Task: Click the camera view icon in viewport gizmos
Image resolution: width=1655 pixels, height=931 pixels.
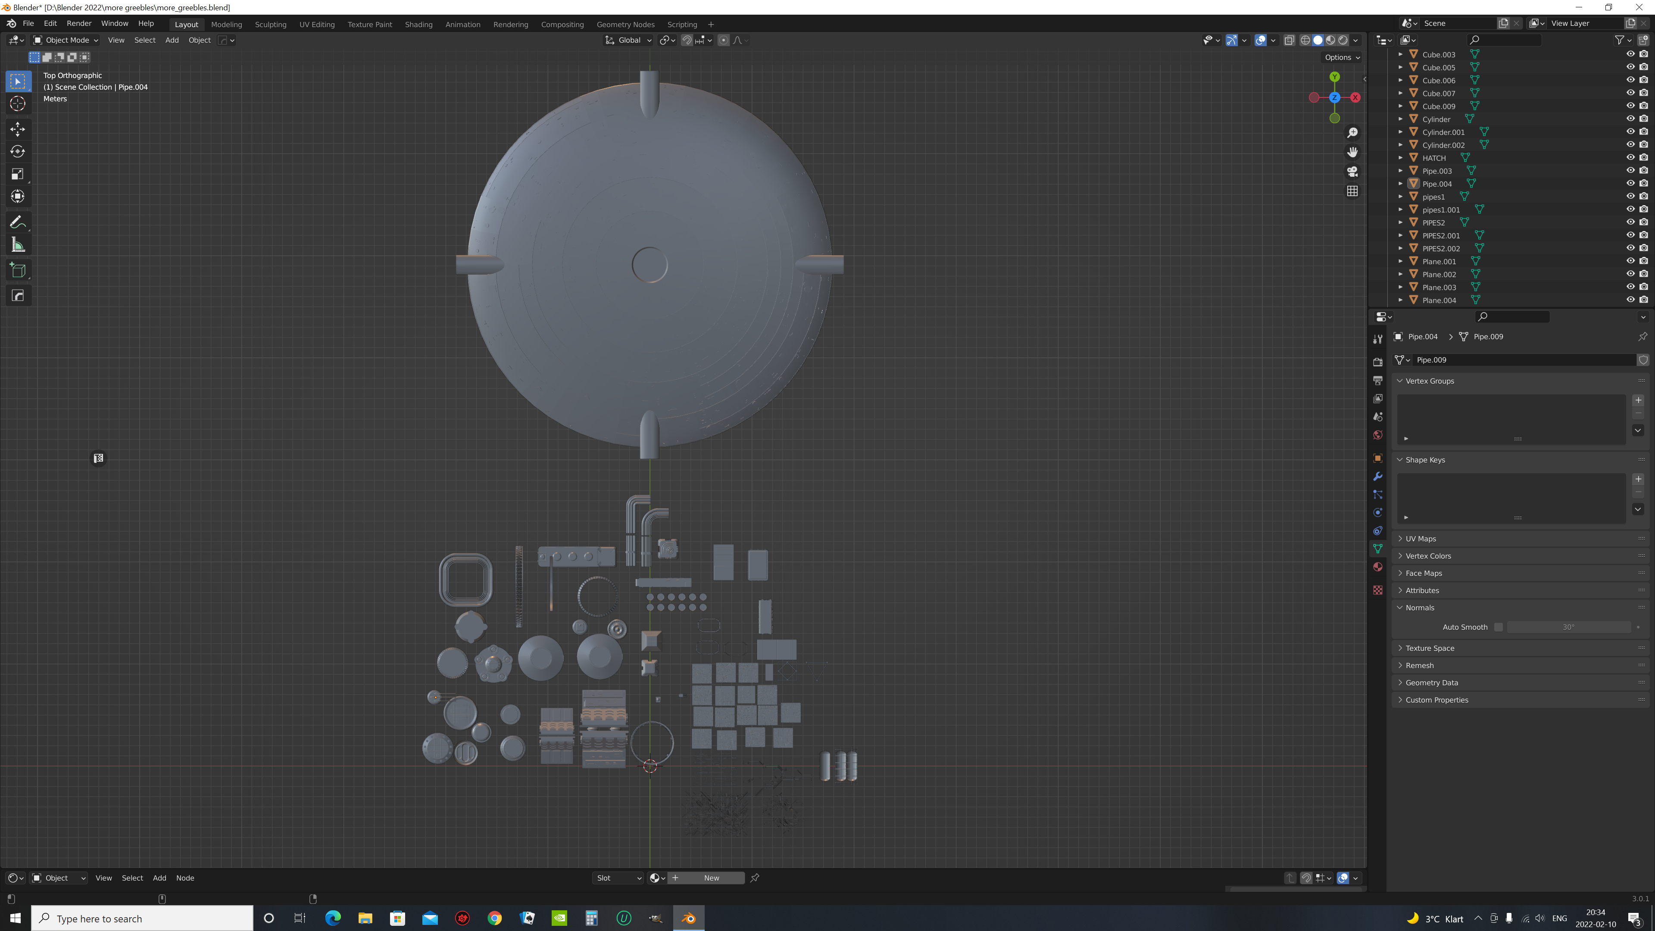Action: [x=1352, y=172]
